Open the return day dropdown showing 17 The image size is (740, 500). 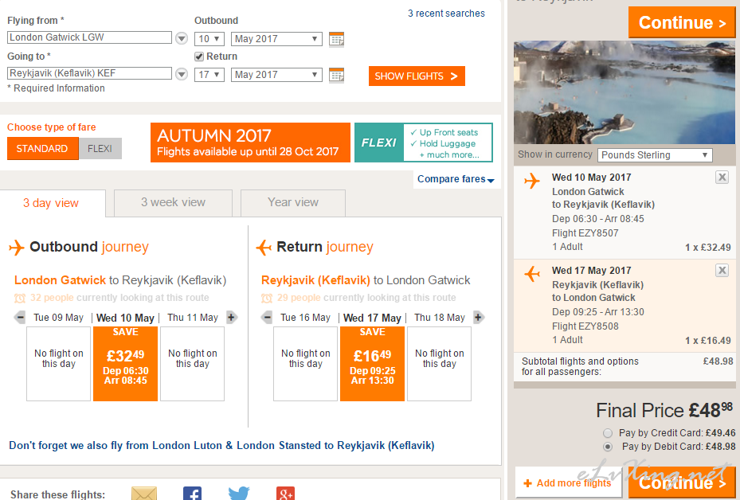tap(209, 75)
